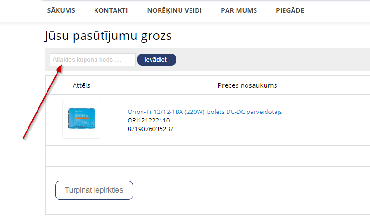Image resolution: width=370 pixels, height=216 pixels.
Task: Select the PAR MUMS menu item
Action: tap(239, 10)
